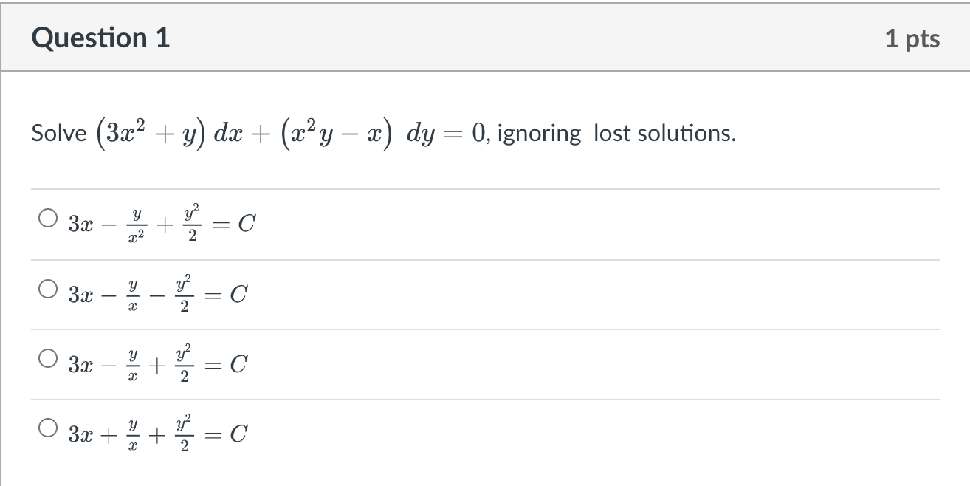This screenshot has width=970, height=486.
Task: Click the text of the first answer choice
Action: pyautogui.click(x=159, y=222)
